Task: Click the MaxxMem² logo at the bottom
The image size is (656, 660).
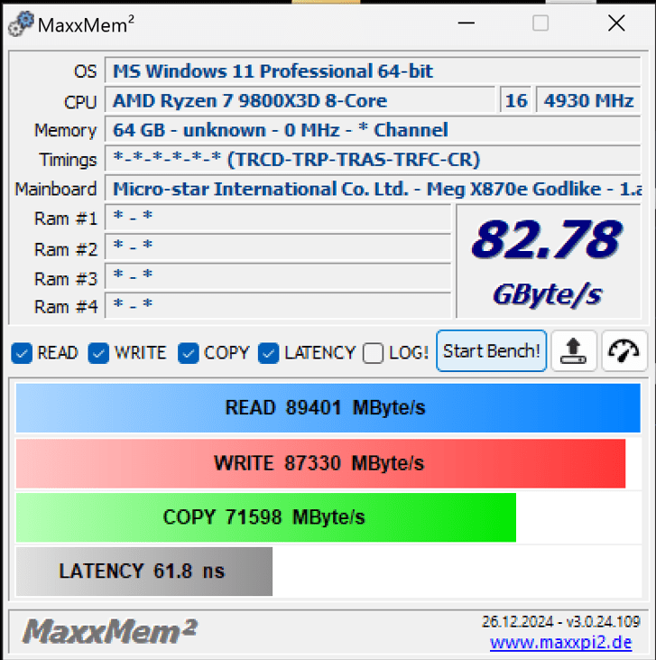Action: [109, 631]
